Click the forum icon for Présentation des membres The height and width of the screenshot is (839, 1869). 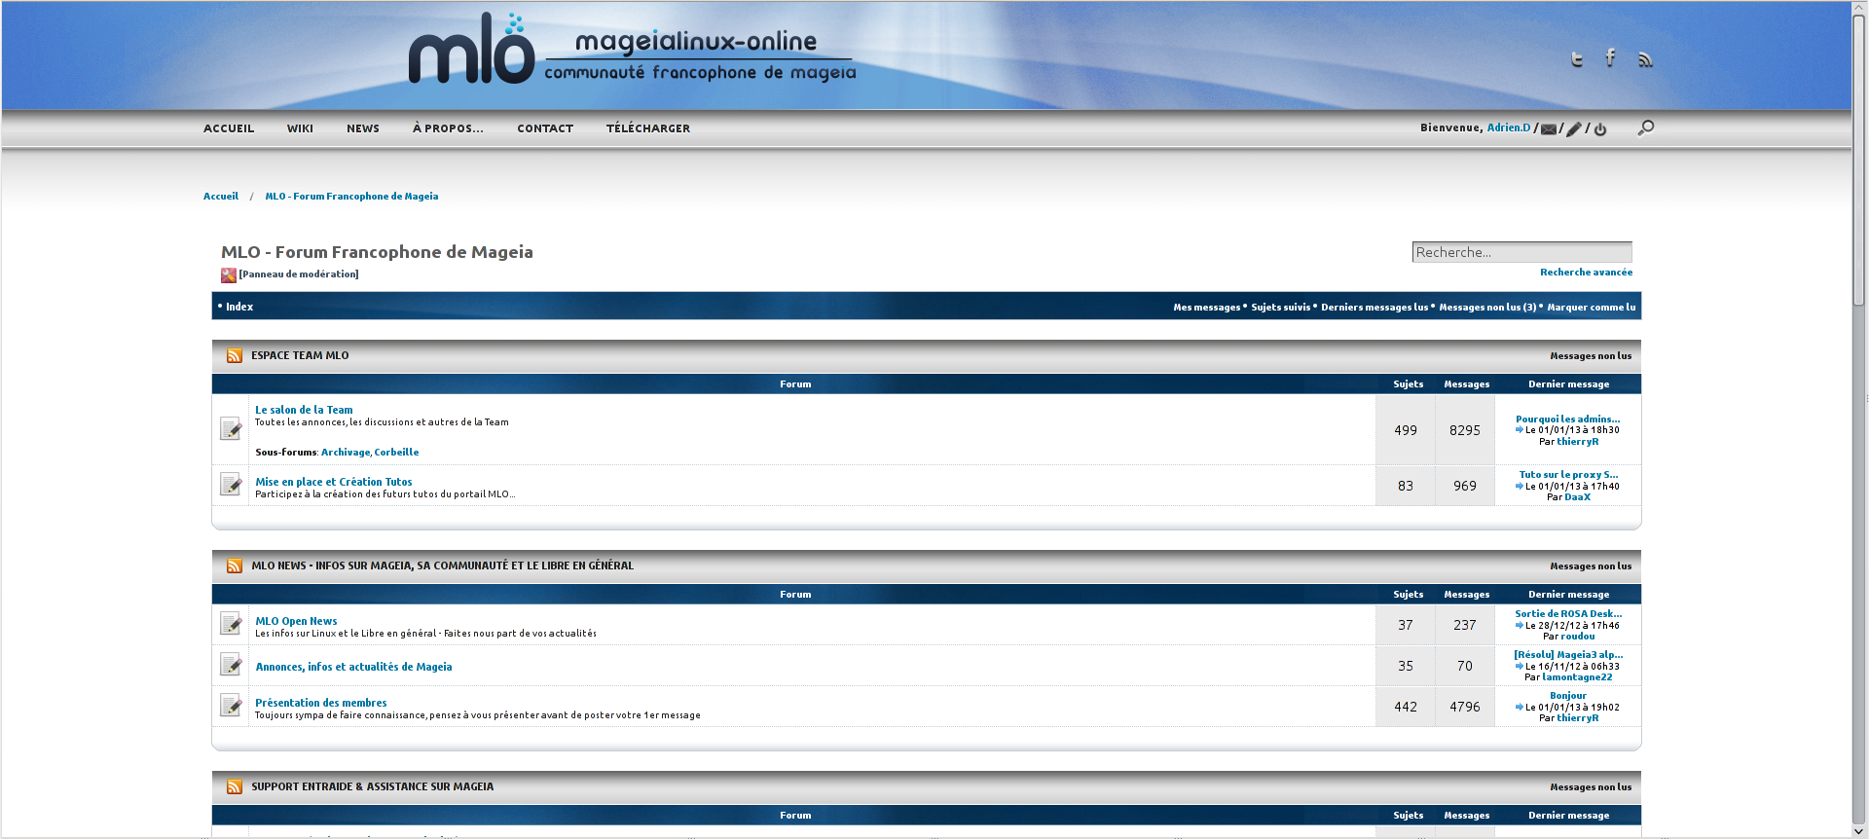[x=231, y=706]
